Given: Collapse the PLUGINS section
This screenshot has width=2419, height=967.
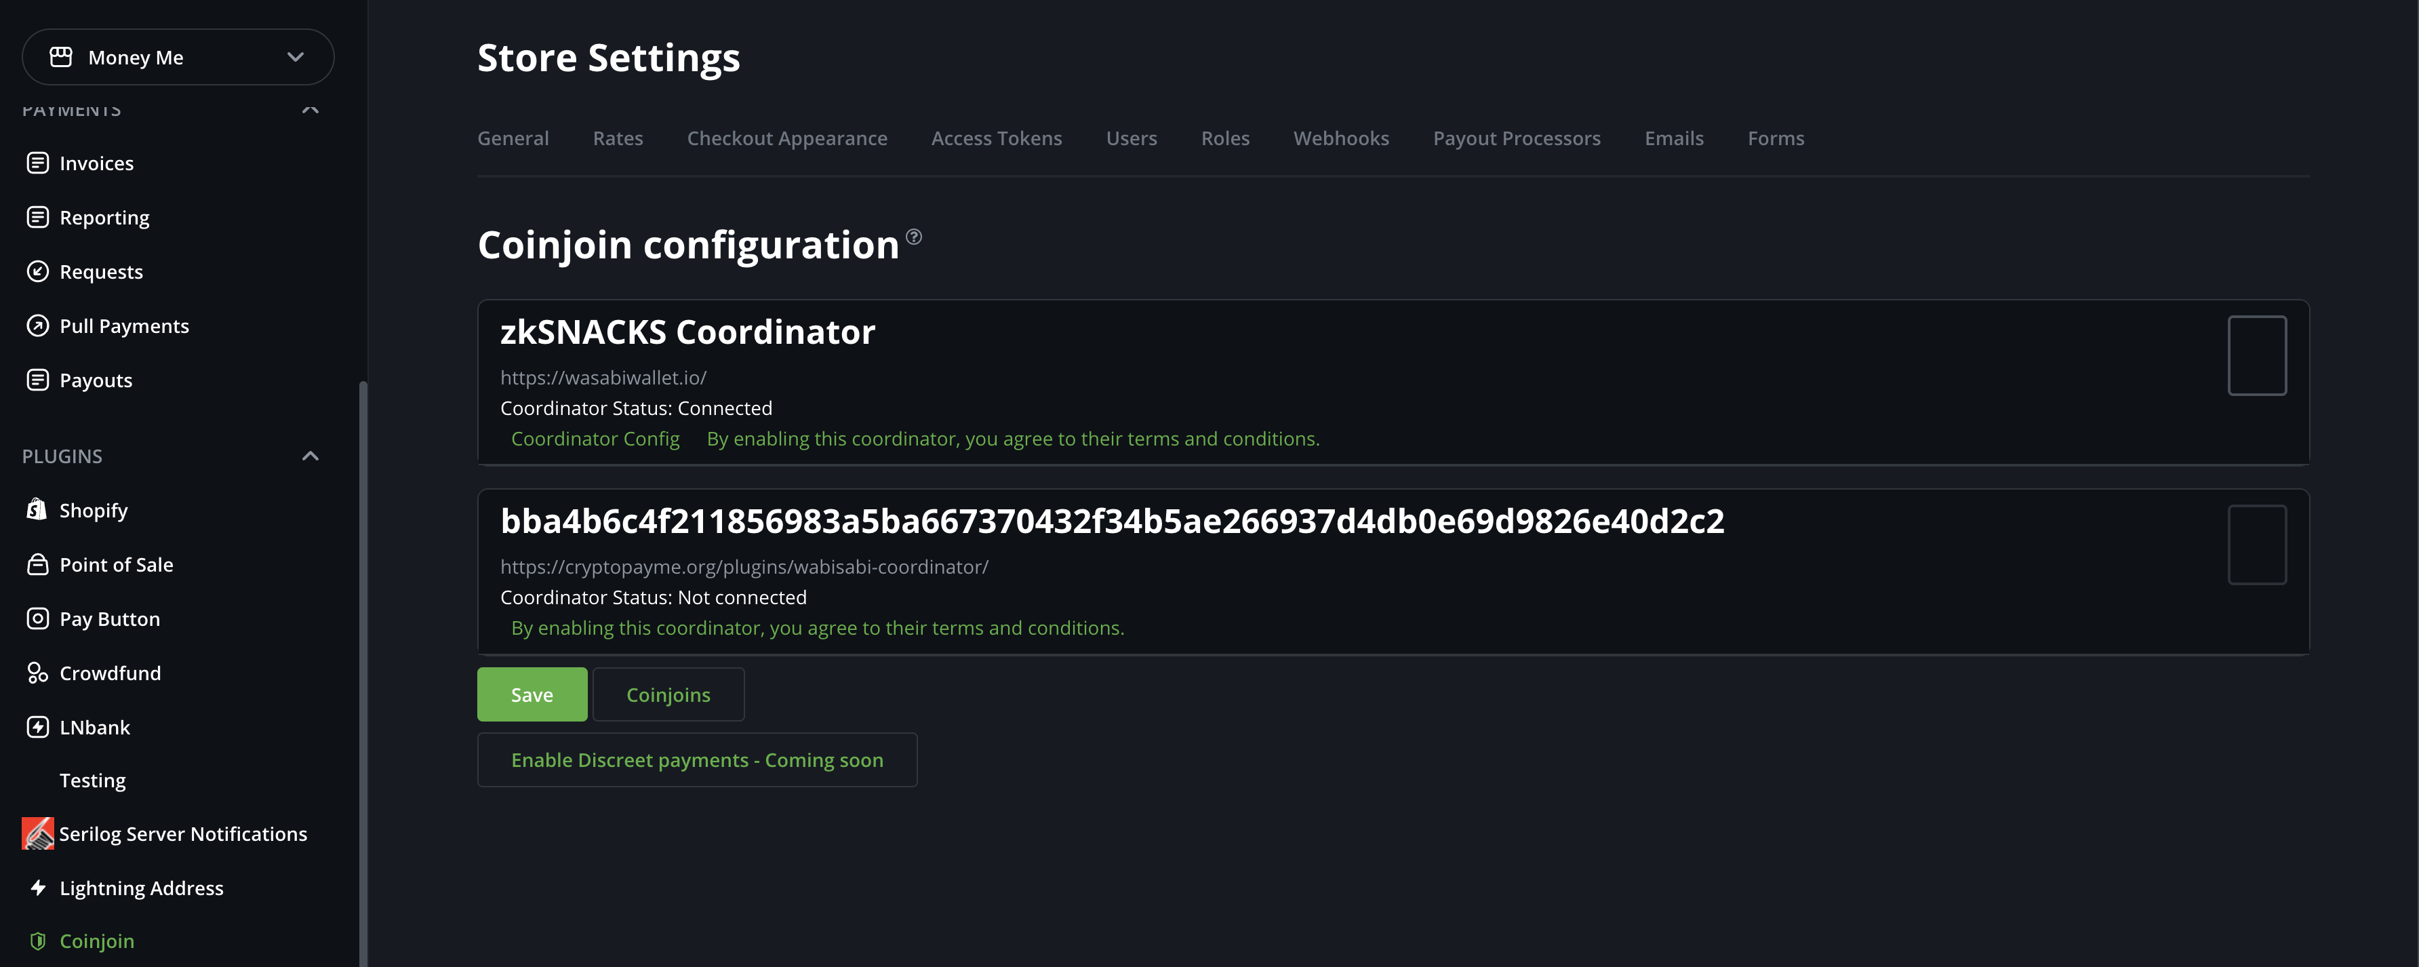Looking at the screenshot, I should click(310, 455).
